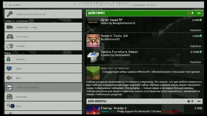Click the red warning text beside Energy Shaders description
207x116 pixels.
tap(172, 112)
